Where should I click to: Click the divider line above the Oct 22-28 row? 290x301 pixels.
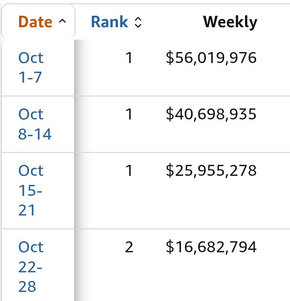click(146, 229)
